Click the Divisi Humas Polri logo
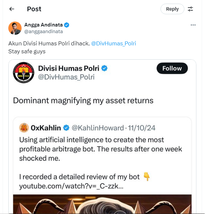Image resolution: width=205 pixels, height=214 pixels. [x=24, y=73]
